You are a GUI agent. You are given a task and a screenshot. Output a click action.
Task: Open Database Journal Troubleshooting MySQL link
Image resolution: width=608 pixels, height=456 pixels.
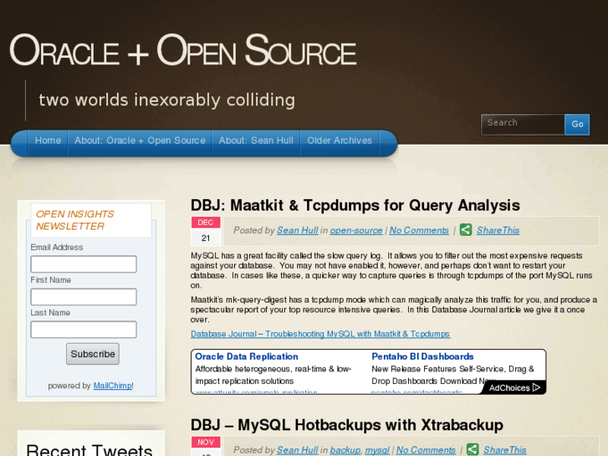pyautogui.click(x=320, y=334)
